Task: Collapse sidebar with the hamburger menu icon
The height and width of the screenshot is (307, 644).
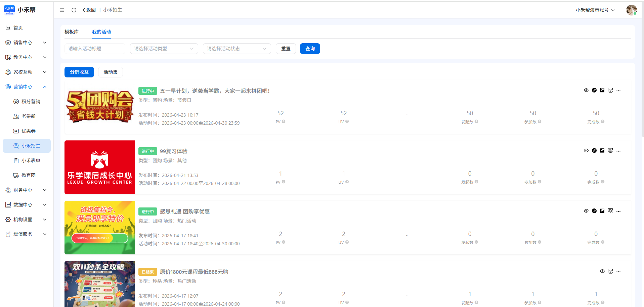Action: click(62, 10)
